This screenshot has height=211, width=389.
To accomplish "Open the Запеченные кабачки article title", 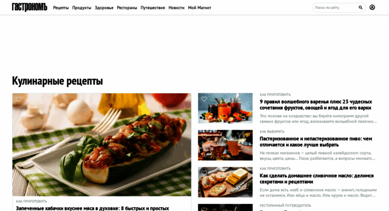I will click(x=92, y=209).
